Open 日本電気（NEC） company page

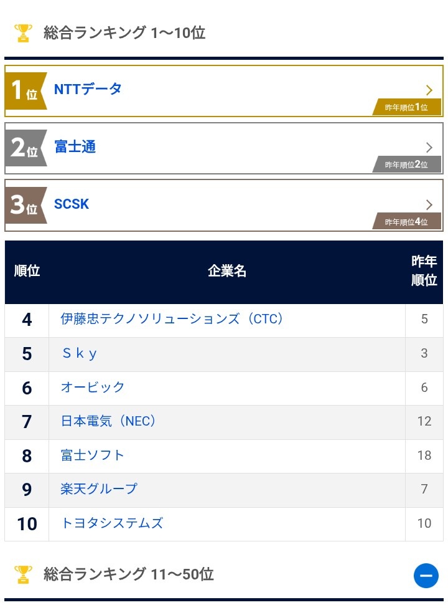pyautogui.click(x=108, y=421)
